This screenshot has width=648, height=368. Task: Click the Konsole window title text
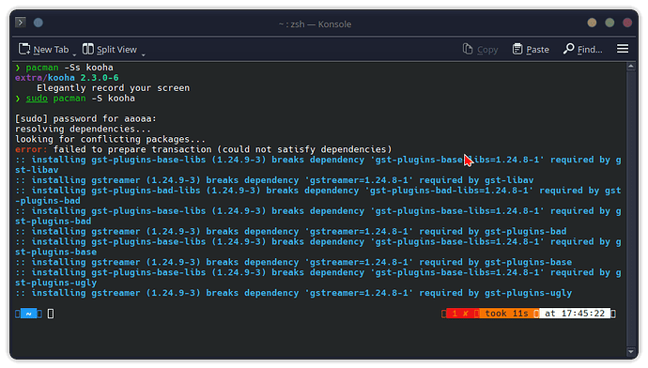click(x=315, y=24)
